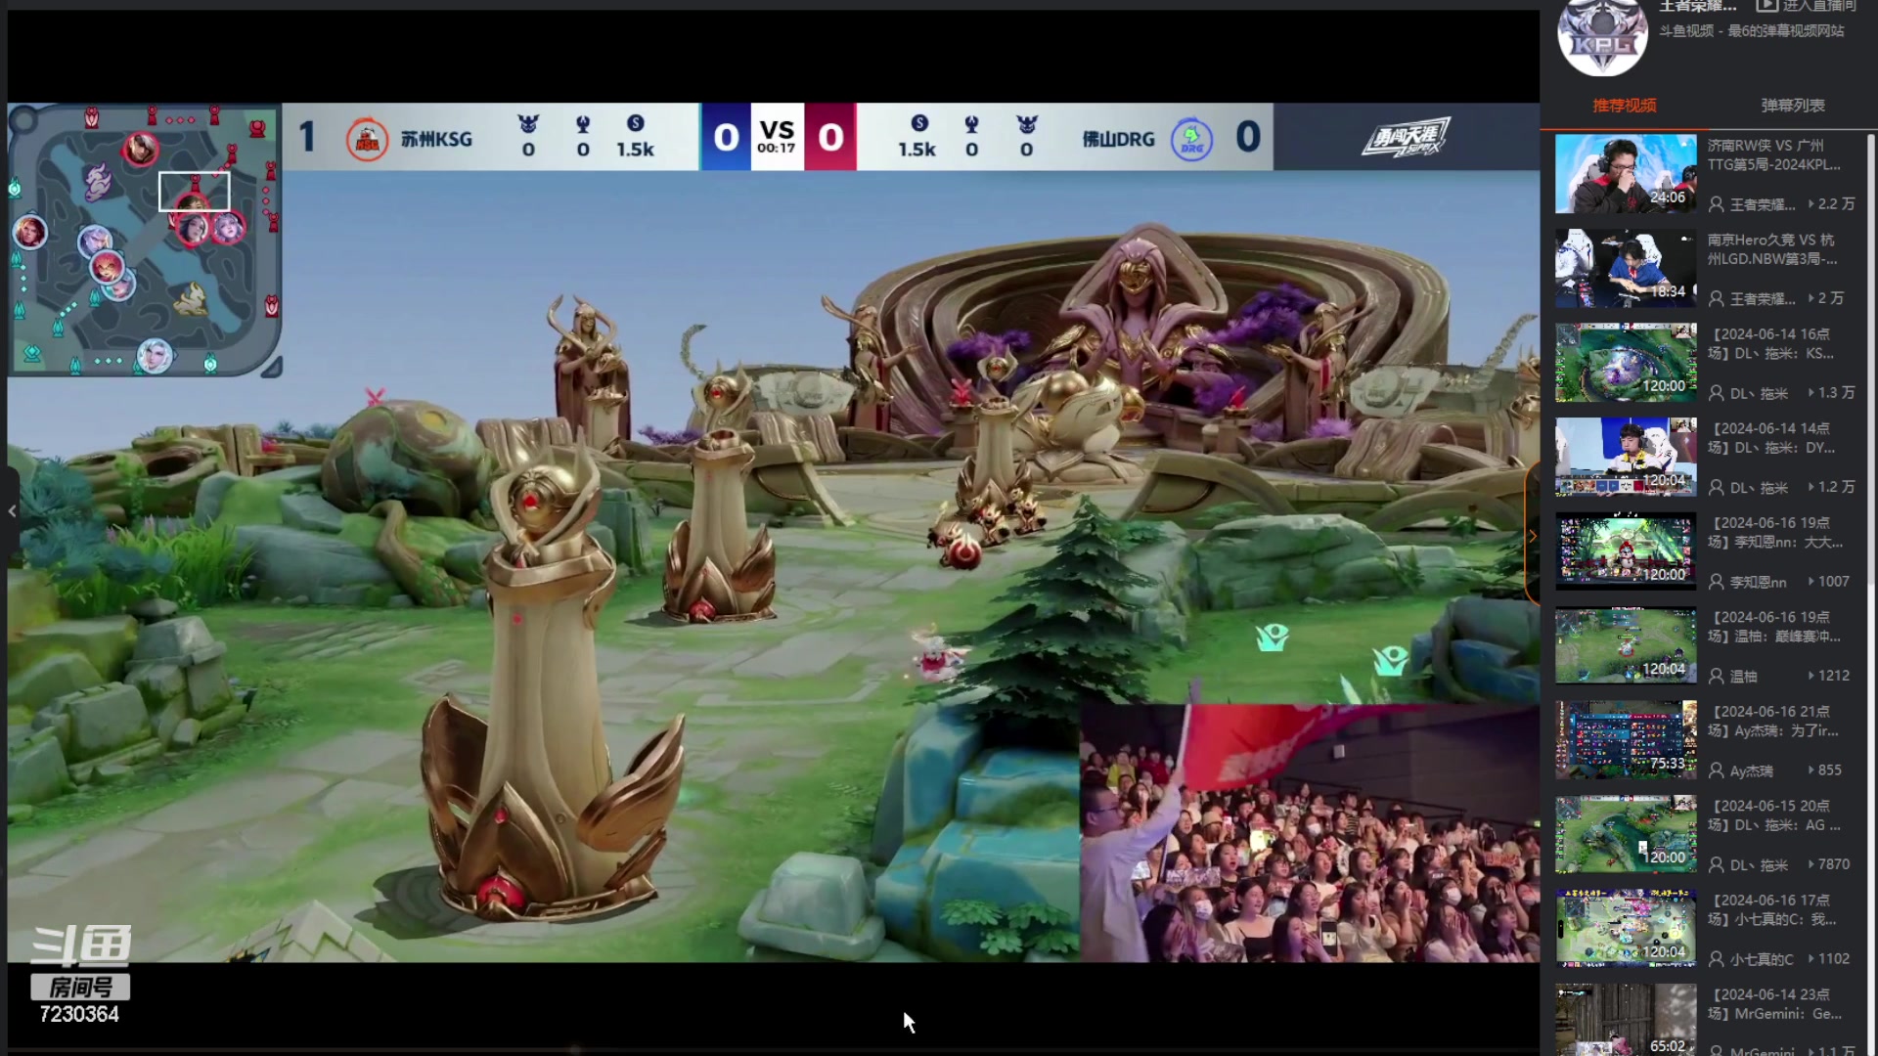This screenshot has width=1878, height=1056.
Task: Open video thumbnail with 24:06 duration
Action: 1626,174
